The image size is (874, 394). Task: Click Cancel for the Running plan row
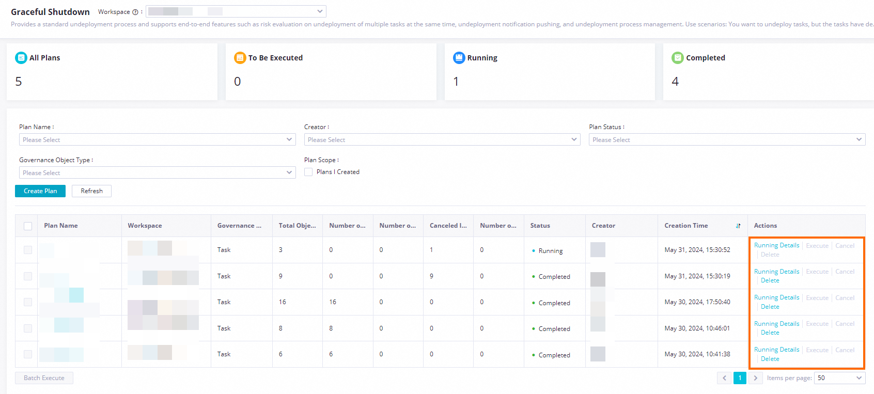(x=845, y=246)
